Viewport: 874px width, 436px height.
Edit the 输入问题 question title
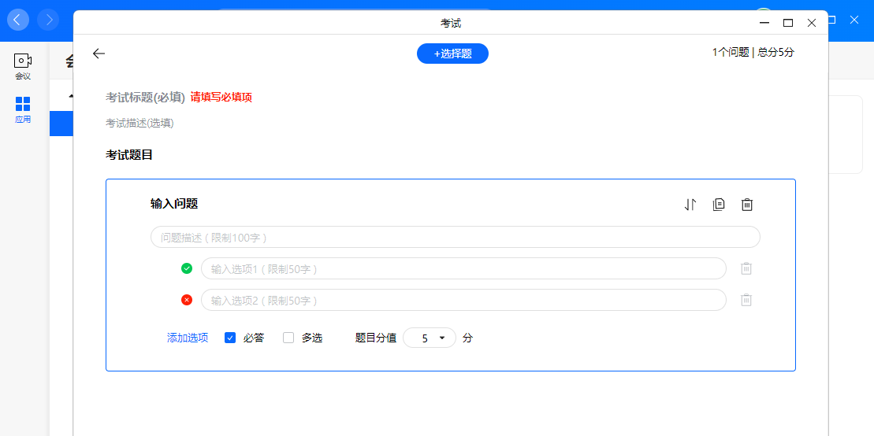tap(174, 204)
